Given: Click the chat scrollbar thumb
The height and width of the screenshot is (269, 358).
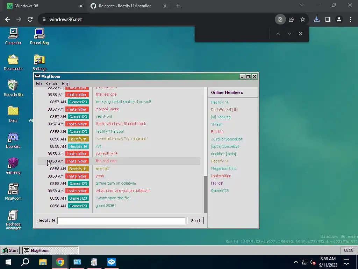Looking at the screenshot, I should pyautogui.click(x=206, y=194).
